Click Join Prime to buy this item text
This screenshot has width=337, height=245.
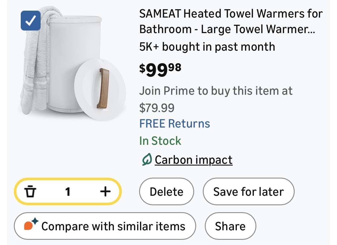(216, 91)
